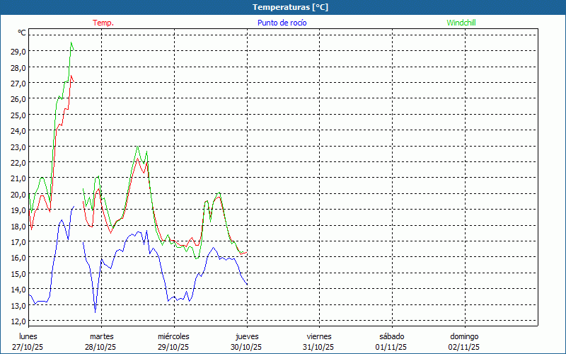This screenshot has height=354, width=566.
Task: Click the 'lunes 27/10/25' date label
Action: pyautogui.click(x=28, y=342)
